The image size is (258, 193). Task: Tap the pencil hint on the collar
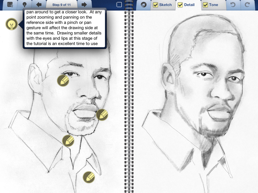68,141
